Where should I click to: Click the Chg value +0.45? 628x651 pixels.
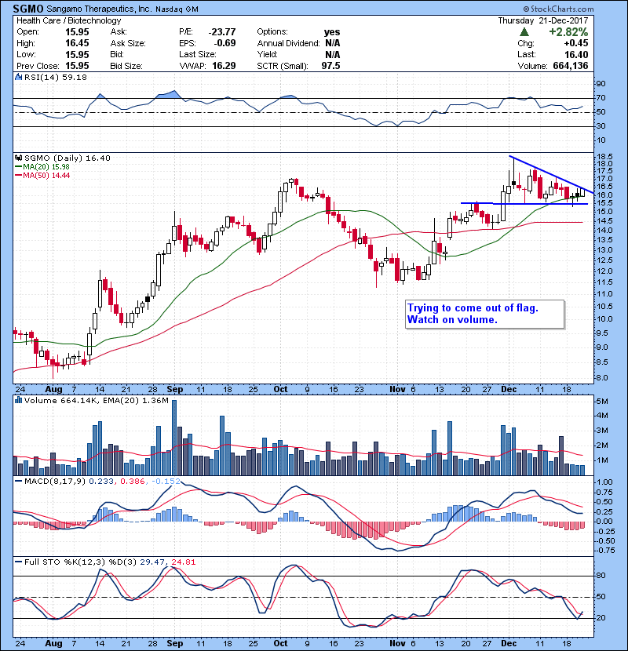click(x=576, y=43)
